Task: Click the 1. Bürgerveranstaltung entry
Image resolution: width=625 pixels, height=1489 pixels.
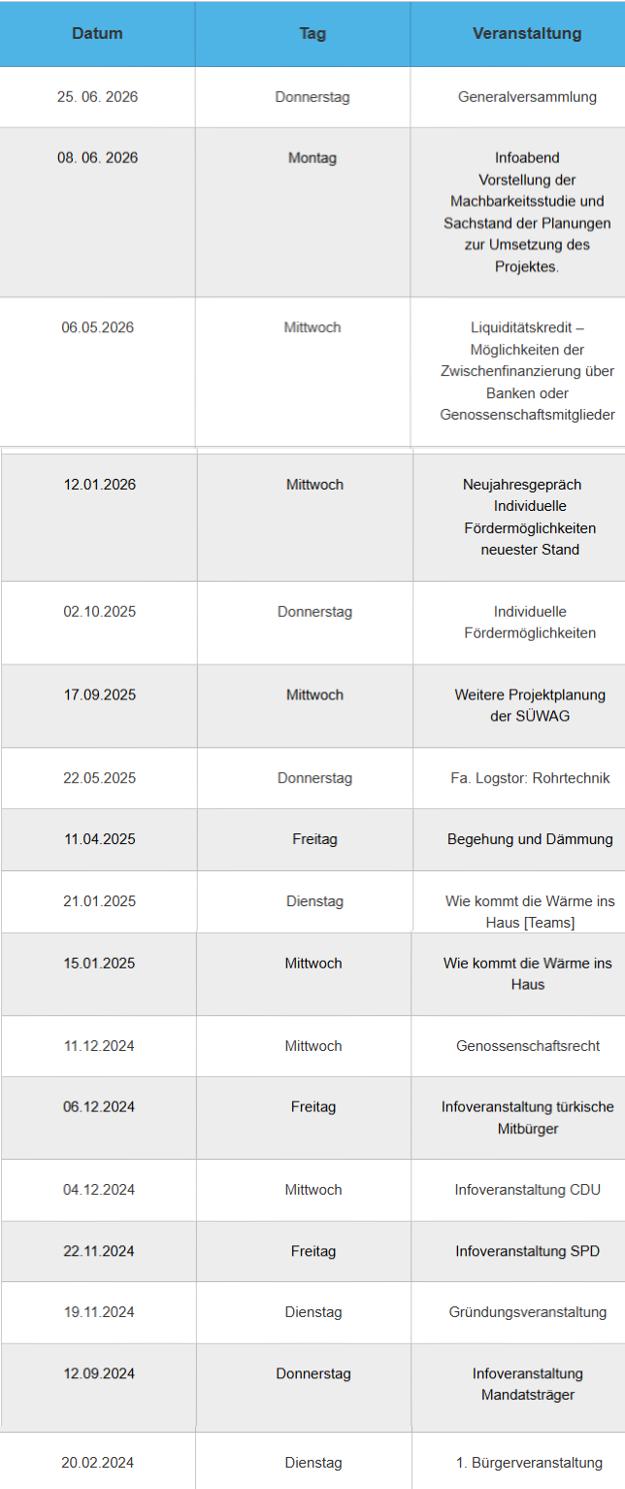Action: (529, 1463)
